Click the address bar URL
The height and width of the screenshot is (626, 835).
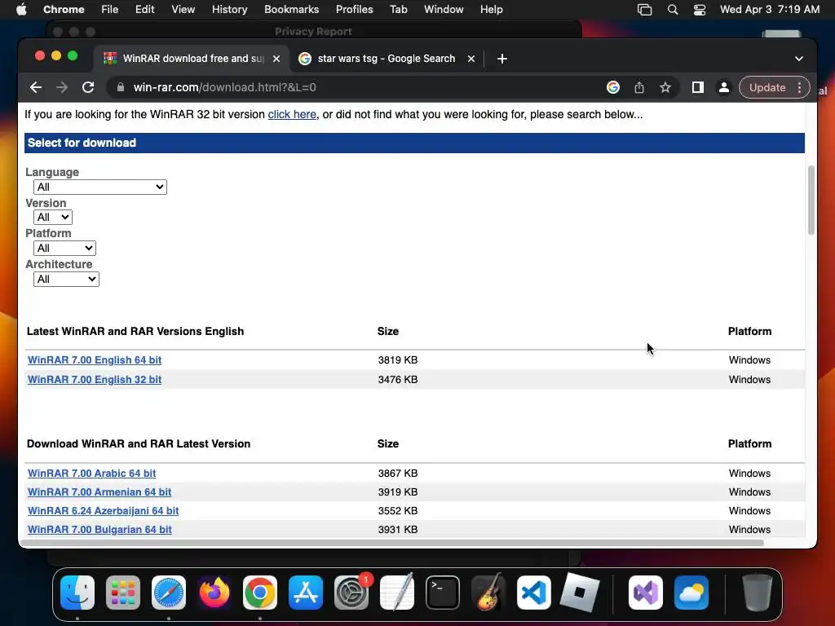tap(225, 87)
